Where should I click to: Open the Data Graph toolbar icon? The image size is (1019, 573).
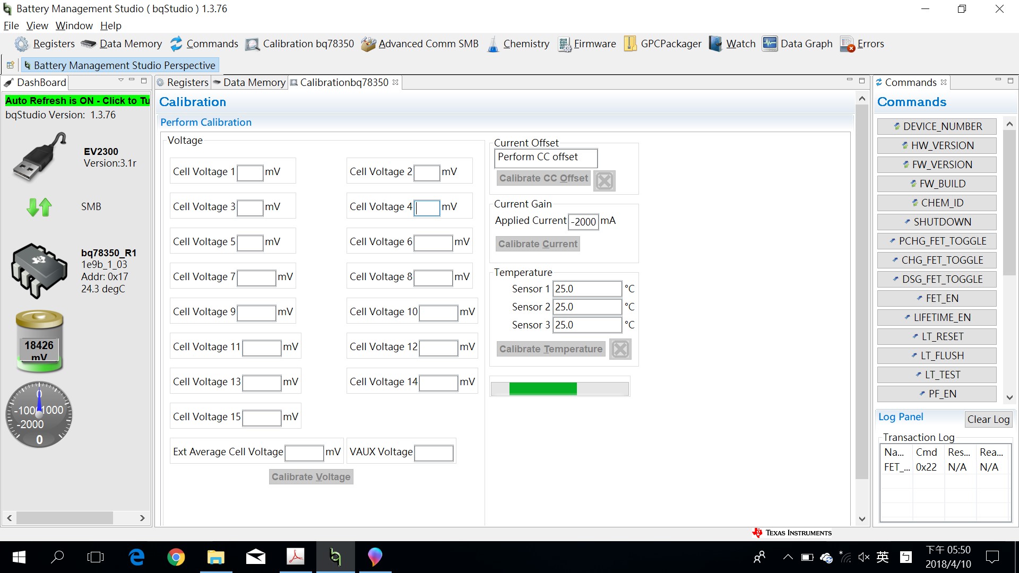click(x=770, y=44)
